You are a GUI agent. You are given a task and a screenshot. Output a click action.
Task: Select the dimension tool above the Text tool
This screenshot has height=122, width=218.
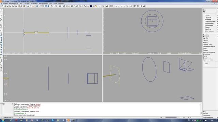[1, 65]
